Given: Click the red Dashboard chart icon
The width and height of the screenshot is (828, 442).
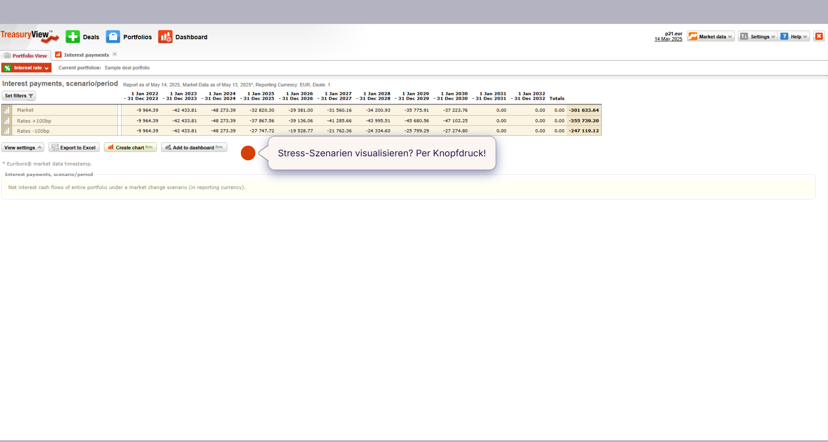Looking at the screenshot, I should coord(165,37).
